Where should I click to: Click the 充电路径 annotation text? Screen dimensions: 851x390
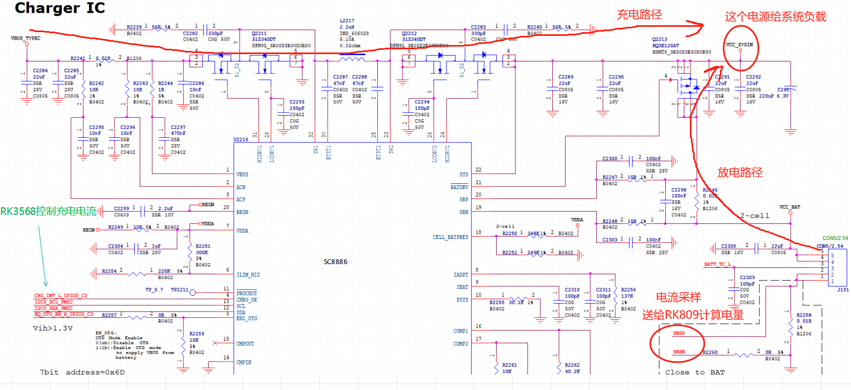coord(639,14)
